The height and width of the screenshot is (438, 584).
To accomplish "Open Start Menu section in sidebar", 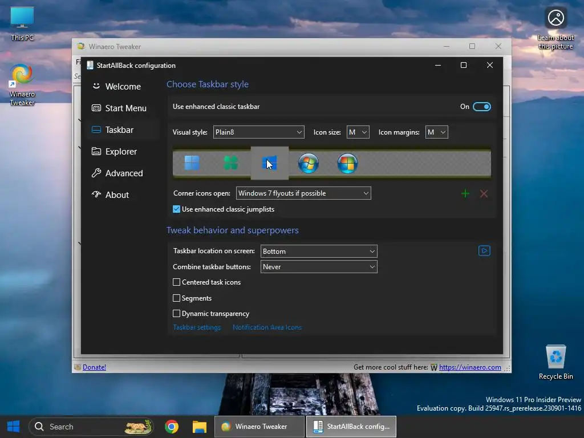I will pos(123,108).
